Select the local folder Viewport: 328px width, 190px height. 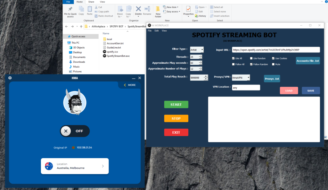point(108,39)
